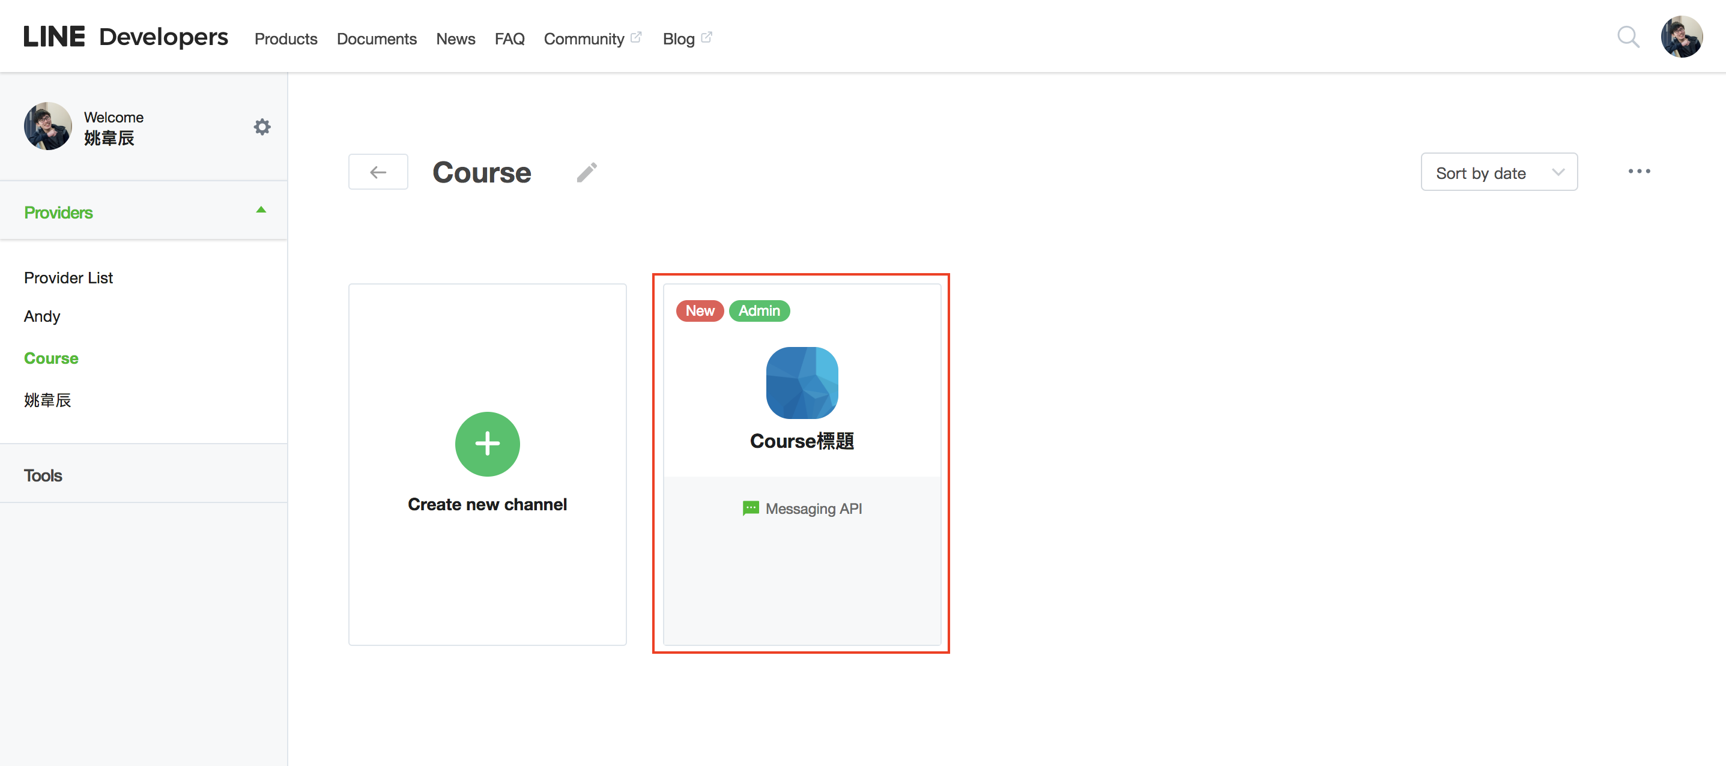Open the three-dots more options menu
The height and width of the screenshot is (766, 1726).
[x=1639, y=172]
